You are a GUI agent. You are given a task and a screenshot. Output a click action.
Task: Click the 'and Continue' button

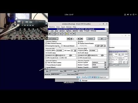tap(53, 39)
